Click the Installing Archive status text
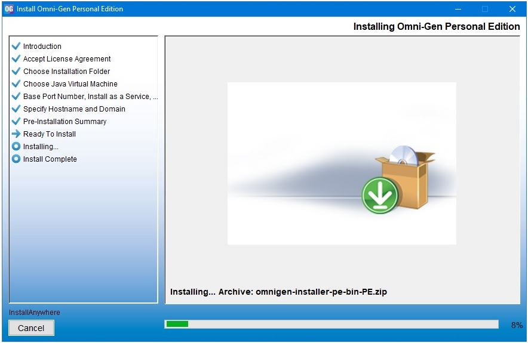528x343 pixels. (x=278, y=292)
